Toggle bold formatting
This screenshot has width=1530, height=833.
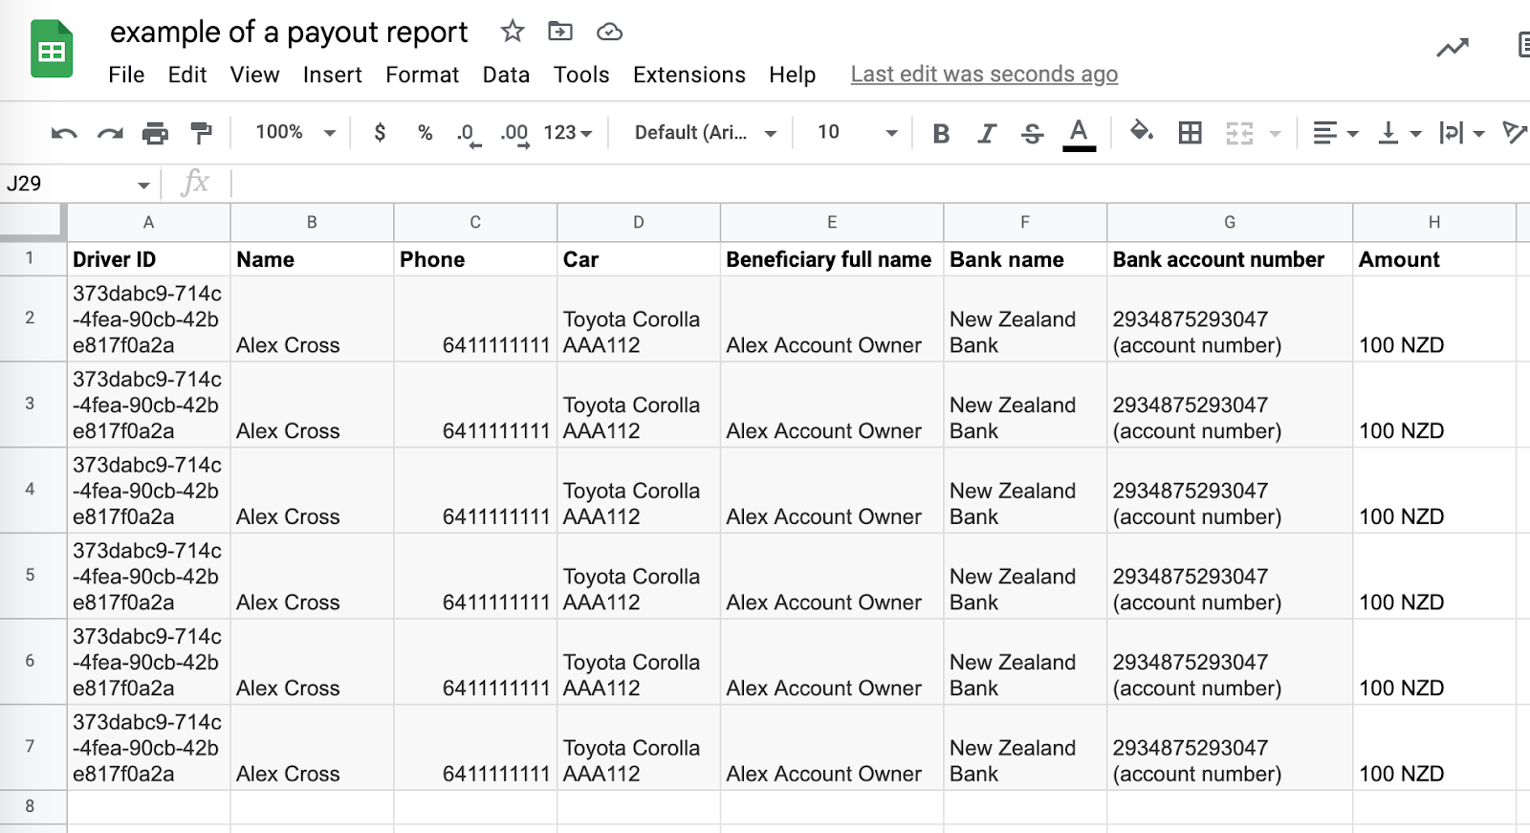(x=941, y=133)
